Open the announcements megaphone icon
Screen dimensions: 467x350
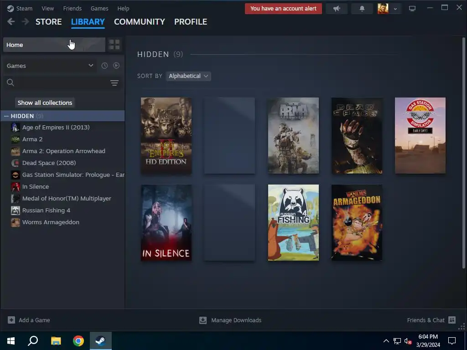(x=337, y=9)
